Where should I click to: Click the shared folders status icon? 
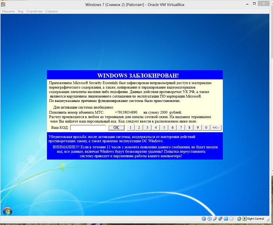pyautogui.click(x=226, y=219)
